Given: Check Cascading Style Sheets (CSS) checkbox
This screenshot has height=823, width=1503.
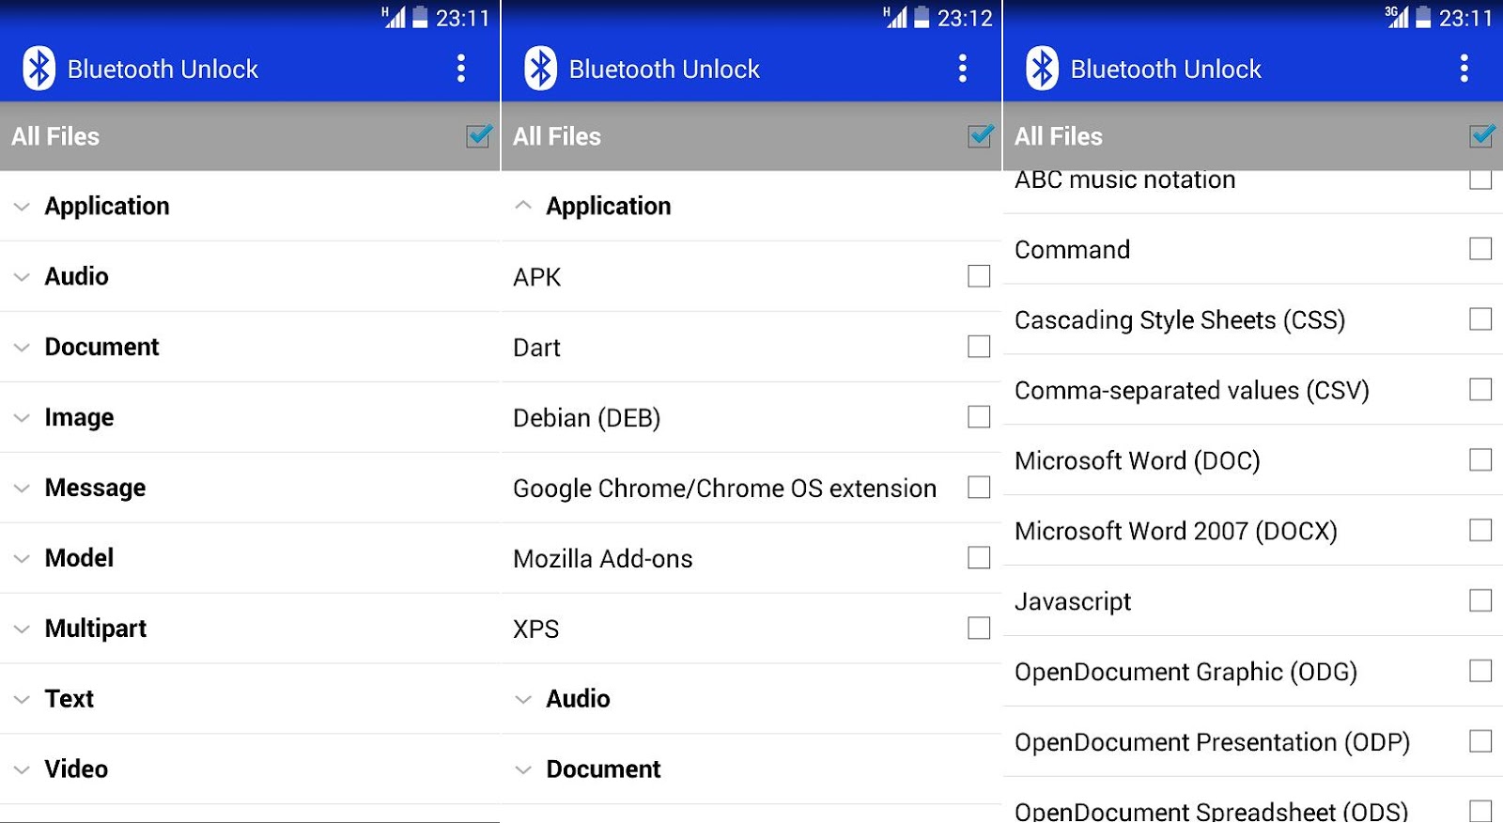Looking at the screenshot, I should [x=1480, y=319].
